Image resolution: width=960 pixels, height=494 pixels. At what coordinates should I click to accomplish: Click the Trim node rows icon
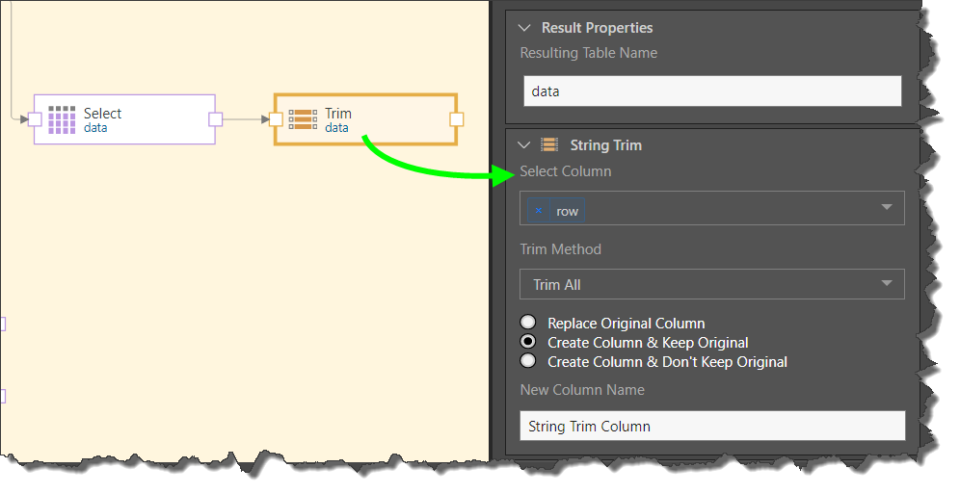(x=303, y=119)
